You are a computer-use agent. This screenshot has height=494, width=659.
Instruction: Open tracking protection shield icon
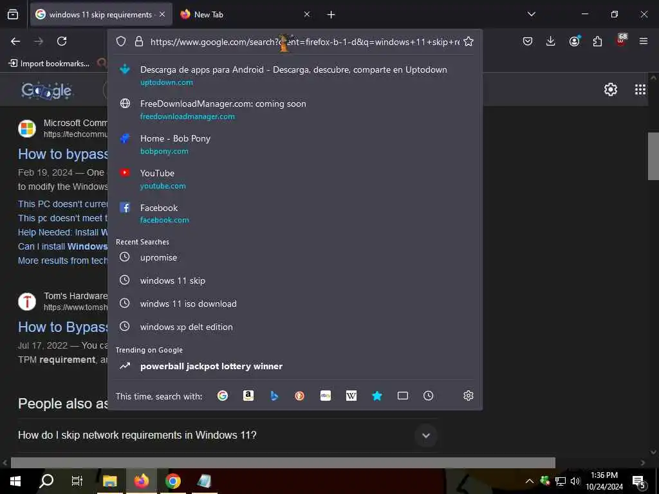coord(121,42)
